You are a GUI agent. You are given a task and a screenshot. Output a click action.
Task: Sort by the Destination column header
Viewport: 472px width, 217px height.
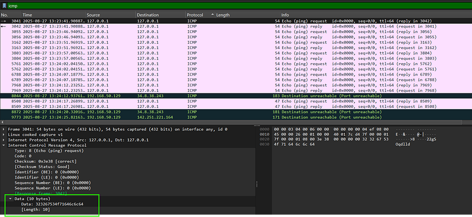[x=160, y=15]
